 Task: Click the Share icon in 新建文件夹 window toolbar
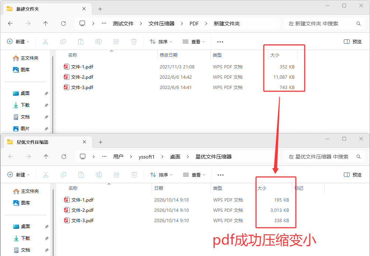(x=116, y=42)
